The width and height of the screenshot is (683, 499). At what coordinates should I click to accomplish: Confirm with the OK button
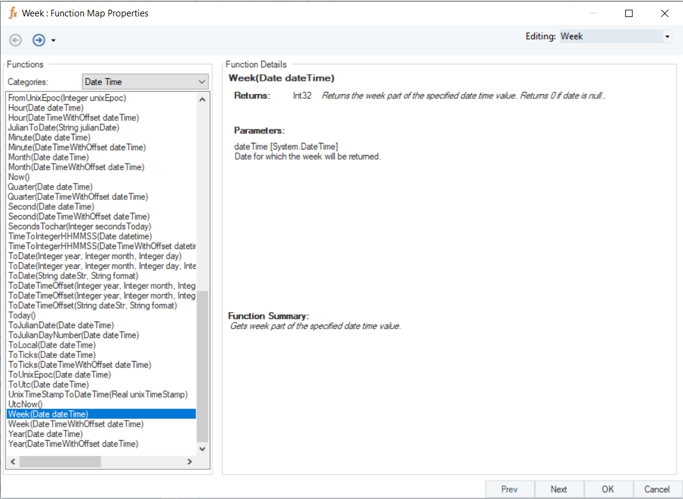pyautogui.click(x=608, y=489)
